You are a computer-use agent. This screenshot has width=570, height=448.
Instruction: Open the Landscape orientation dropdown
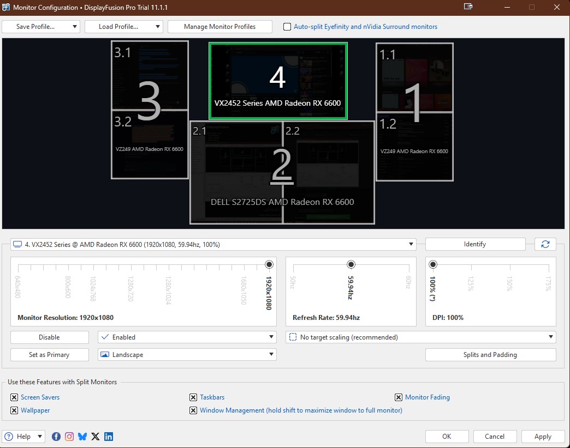click(187, 355)
